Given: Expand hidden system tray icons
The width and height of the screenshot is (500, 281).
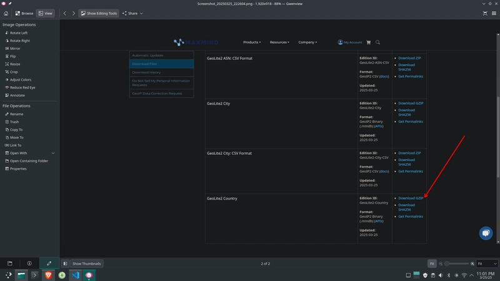Looking at the screenshot, I should (x=472, y=275).
